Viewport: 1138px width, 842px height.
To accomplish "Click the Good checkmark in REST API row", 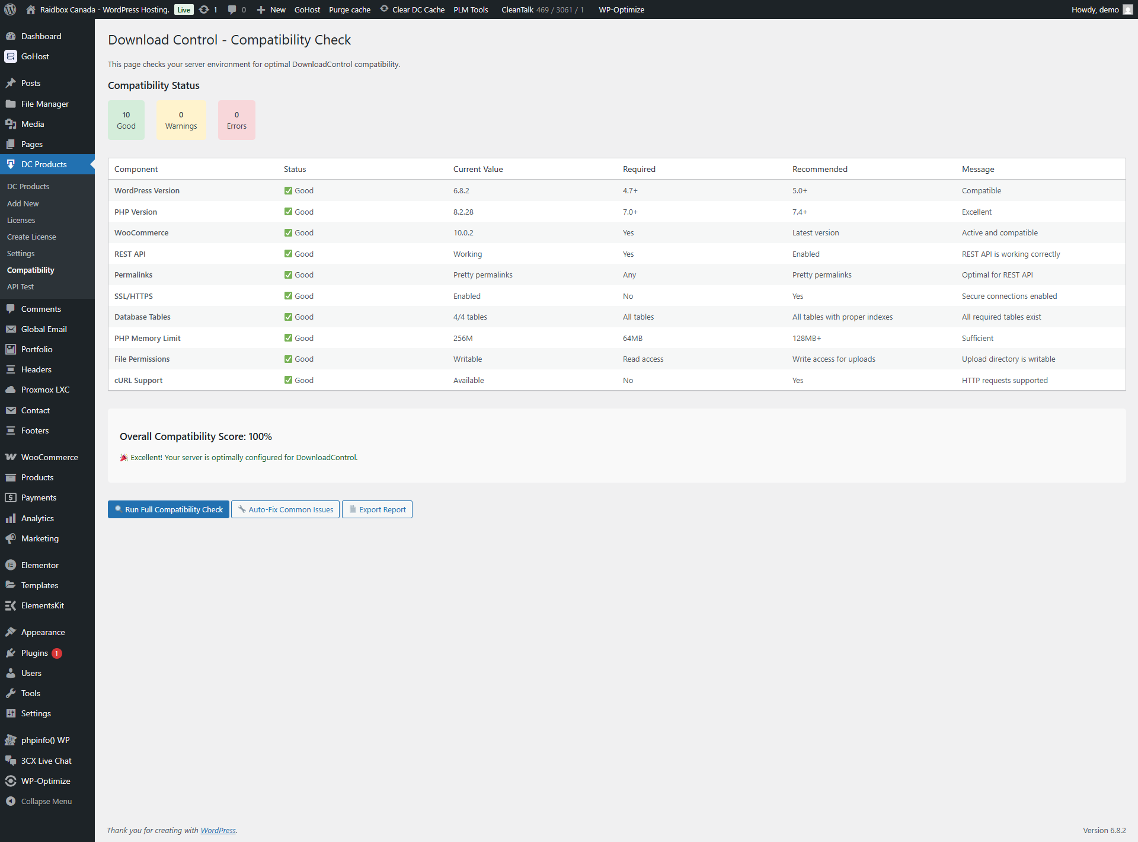I will click(288, 254).
